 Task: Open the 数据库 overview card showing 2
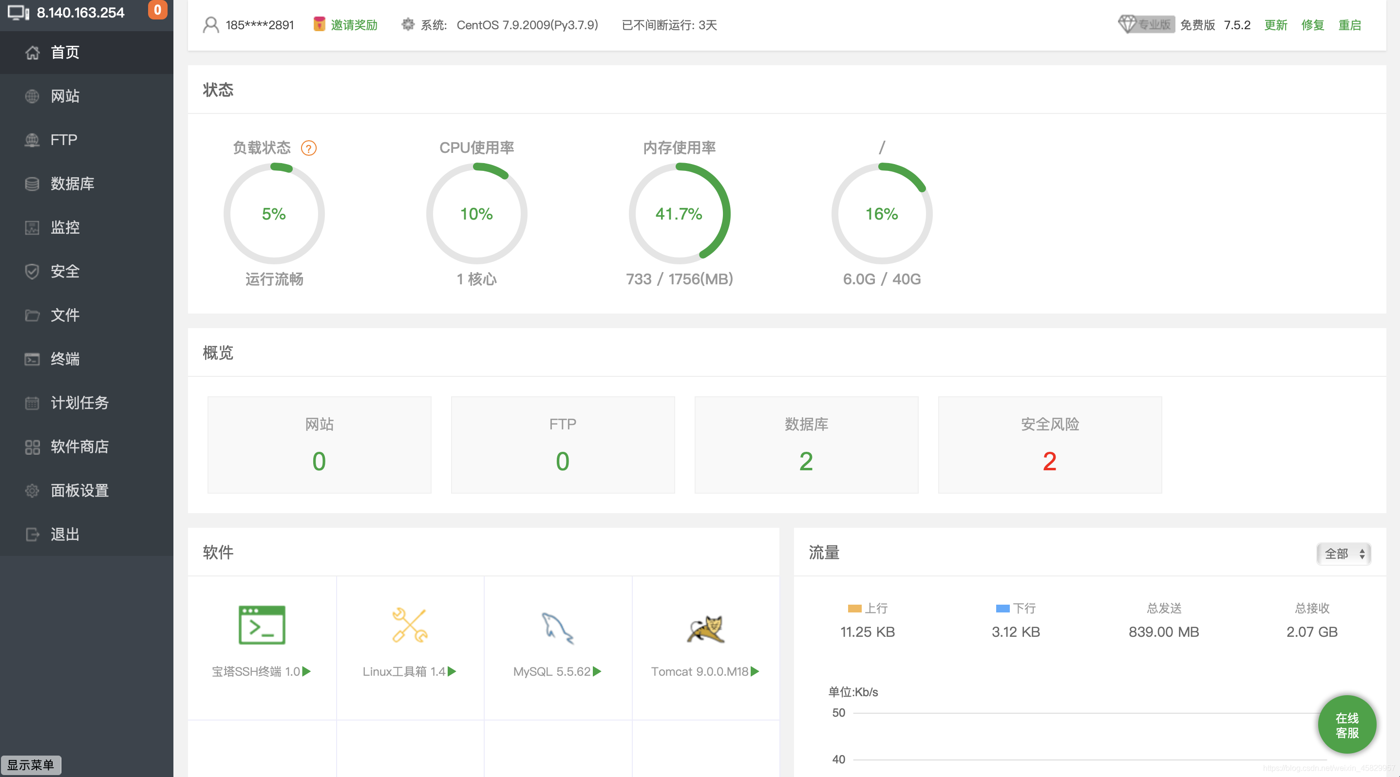(x=807, y=444)
